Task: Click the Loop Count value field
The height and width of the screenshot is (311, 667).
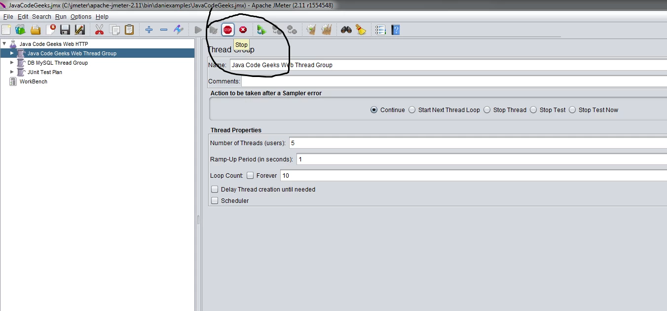Action: tap(474, 175)
